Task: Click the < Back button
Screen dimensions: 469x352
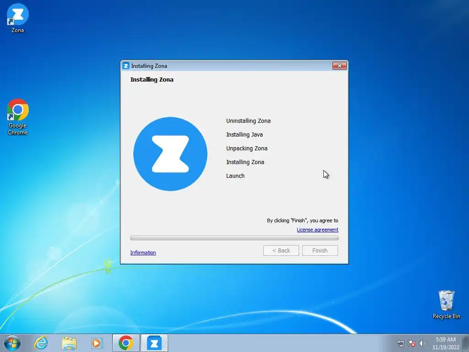Action: tap(281, 251)
